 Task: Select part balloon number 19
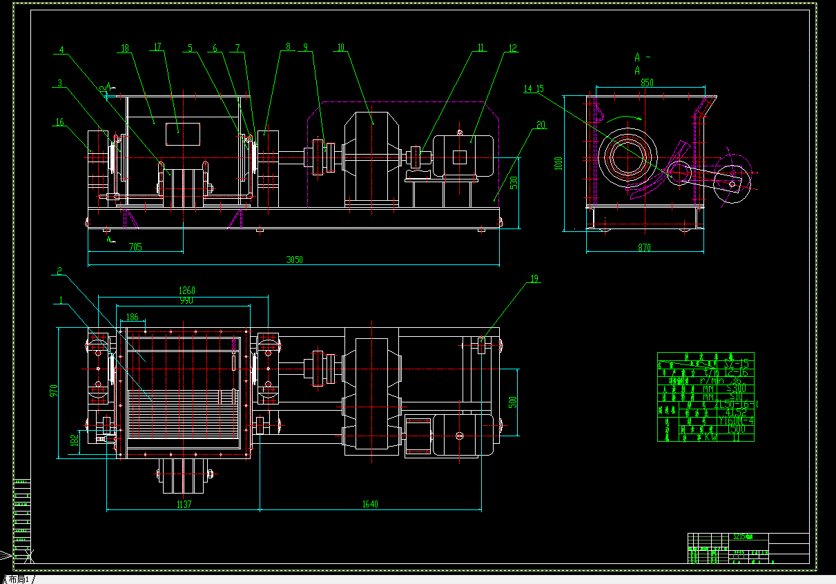534,279
